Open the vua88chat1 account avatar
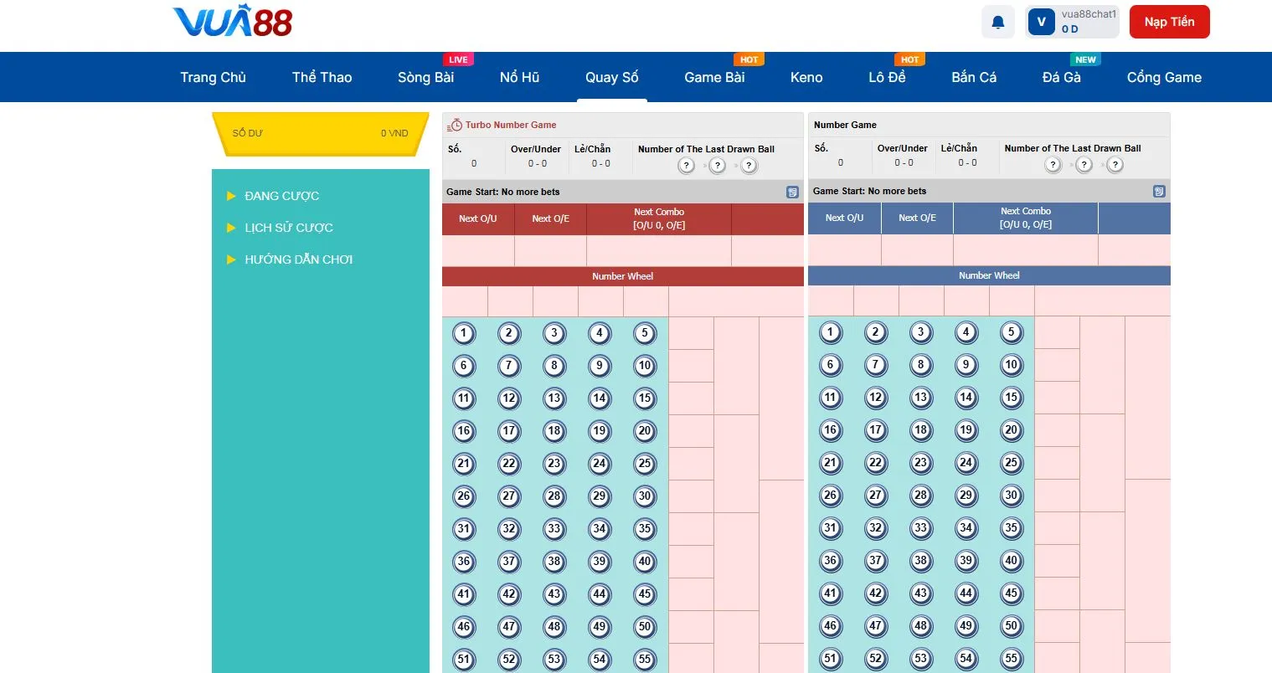Viewport: 1272px width, 673px height. pyautogui.click(x=1041, y=23)
